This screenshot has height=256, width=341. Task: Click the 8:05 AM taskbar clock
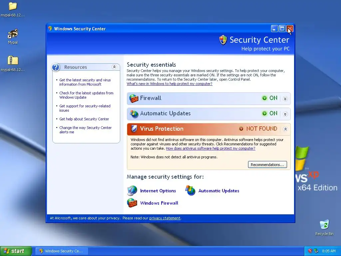(x=329, y=251)
